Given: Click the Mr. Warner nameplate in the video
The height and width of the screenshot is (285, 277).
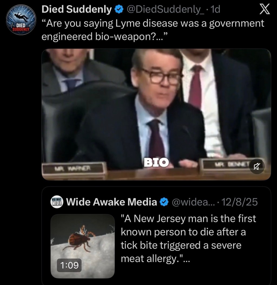Looking at the screenshot, I should coord(74,169).
